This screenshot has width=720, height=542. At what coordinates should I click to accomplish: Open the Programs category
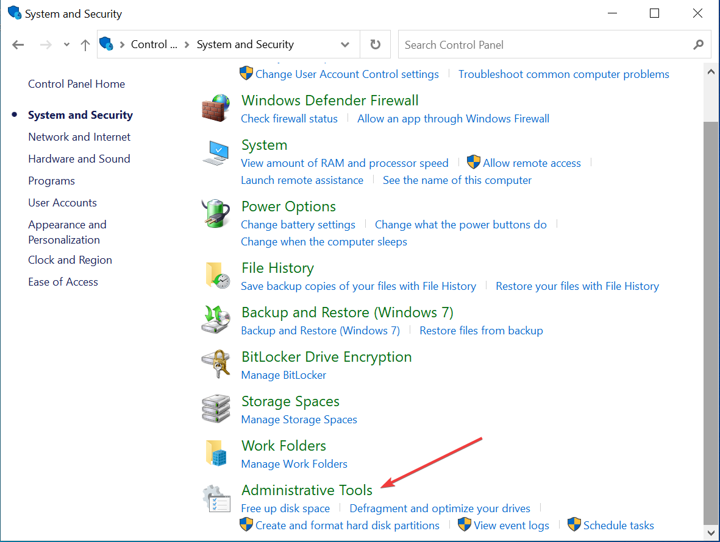(x=51, y=181)
